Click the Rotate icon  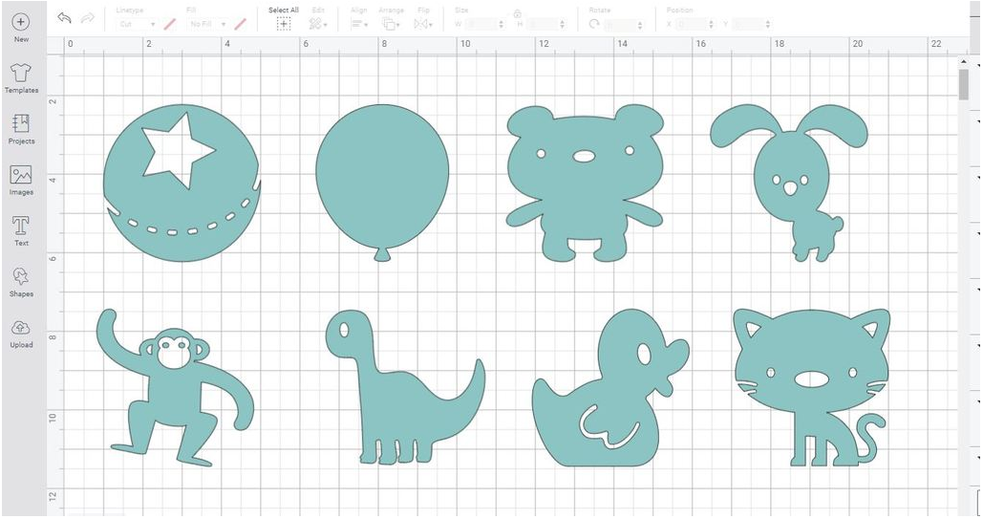[594, 24]
